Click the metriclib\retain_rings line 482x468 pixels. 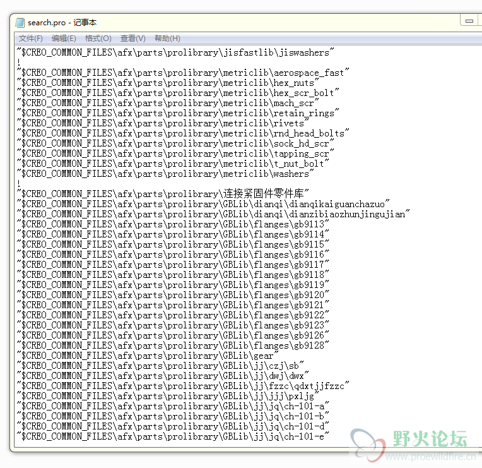point(178,113)
